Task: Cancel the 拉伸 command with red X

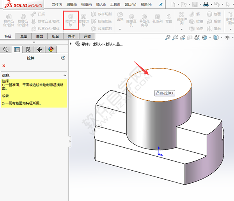Action: point(4,66)
